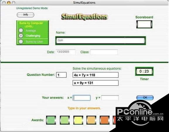
Task: Click the light green award square
Action: 65,120
